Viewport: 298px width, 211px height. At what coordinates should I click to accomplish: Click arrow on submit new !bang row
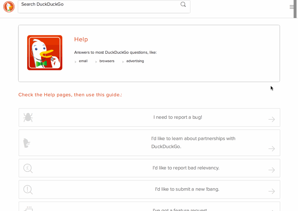(x=272, y=191)
